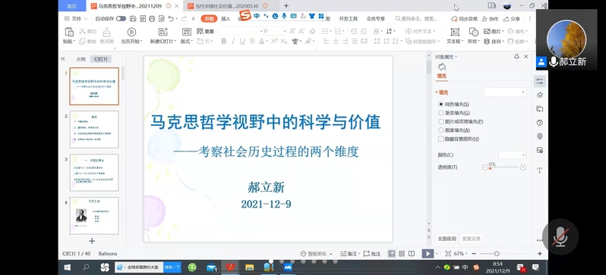
Task: Switch to the 大纲 outline tab
Action: pos(80,59)
